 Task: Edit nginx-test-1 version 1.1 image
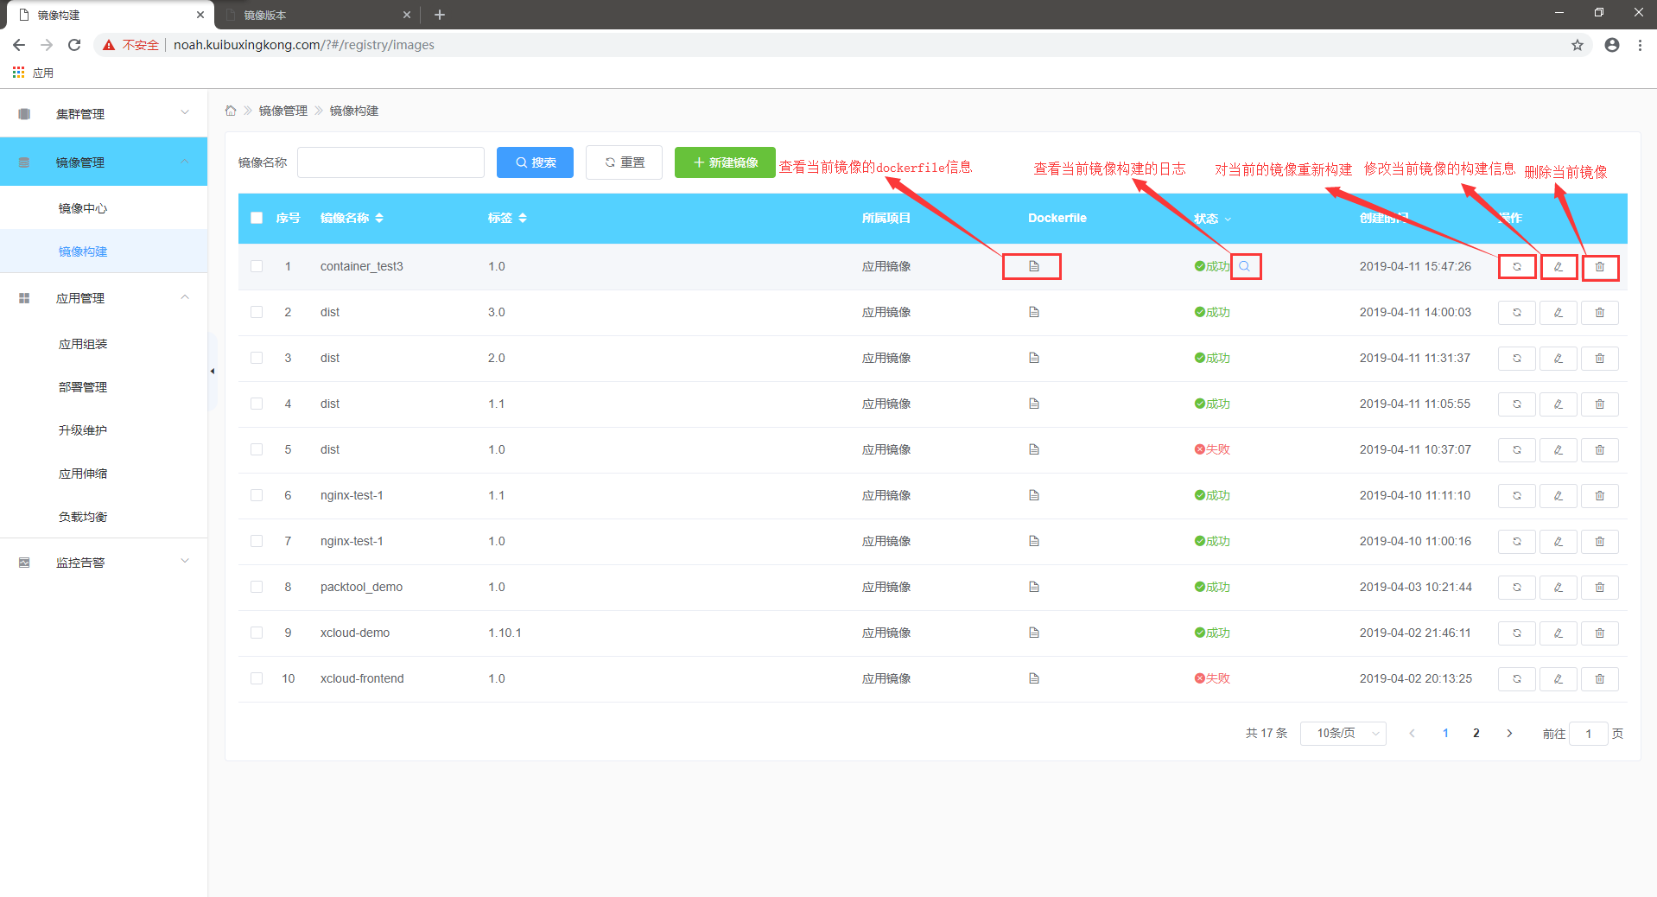click(x=1558, y=496)
